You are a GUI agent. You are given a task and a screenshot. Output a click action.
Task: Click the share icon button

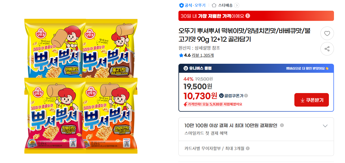point(327,49)
